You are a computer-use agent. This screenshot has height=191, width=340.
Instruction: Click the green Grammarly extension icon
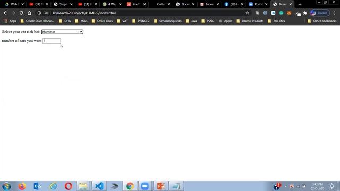click(x=281, y=13)
